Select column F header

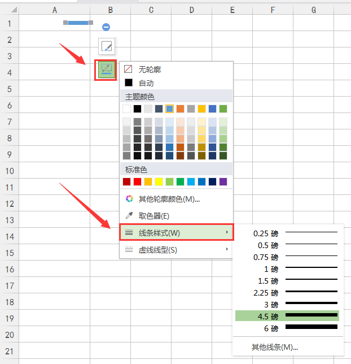(x=273, y=10)
